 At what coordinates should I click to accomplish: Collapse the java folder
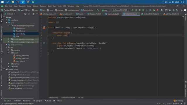pyautogui.click(x=6, y=23)
